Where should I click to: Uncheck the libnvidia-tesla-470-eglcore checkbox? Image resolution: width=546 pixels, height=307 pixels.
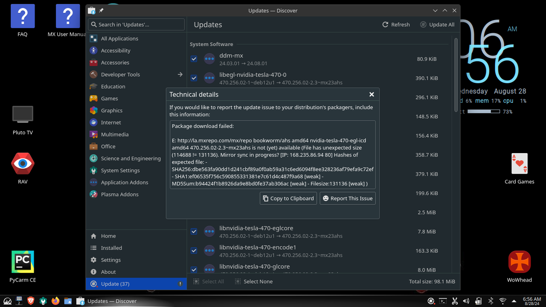(194, 232)
